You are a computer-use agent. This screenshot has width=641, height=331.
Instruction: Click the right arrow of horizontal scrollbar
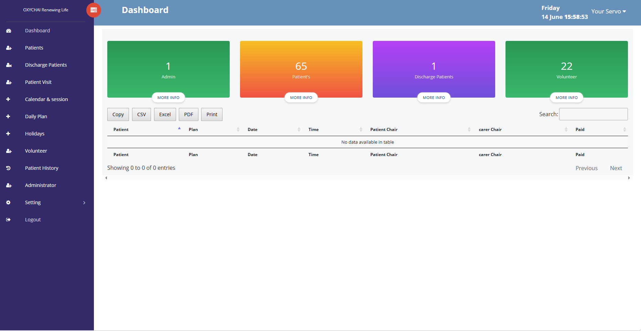(629, 178)
